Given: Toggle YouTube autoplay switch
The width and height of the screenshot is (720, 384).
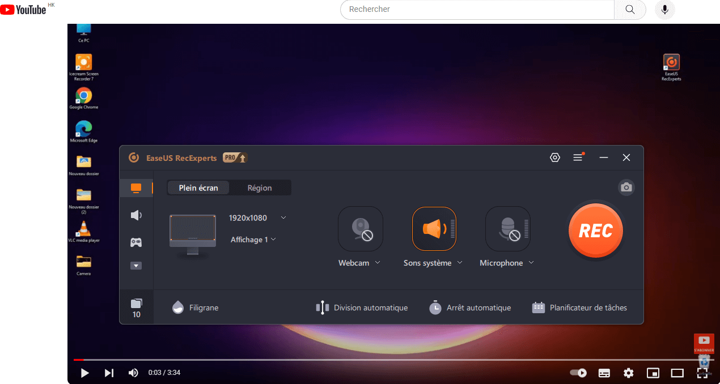Looking at the screenshot, I should [x=578, y=373].
